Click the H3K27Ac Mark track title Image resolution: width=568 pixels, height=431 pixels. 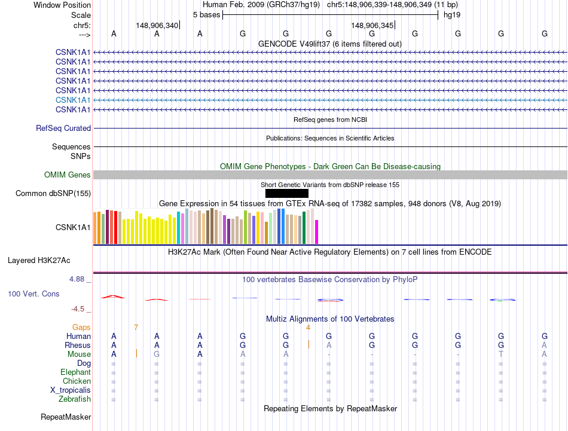click(x=329, y=252)
